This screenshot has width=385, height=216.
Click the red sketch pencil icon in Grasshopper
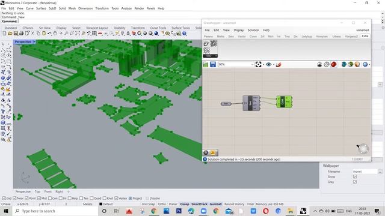click(279, 65)
